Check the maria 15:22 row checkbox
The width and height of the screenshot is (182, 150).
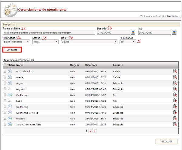click(5, 77)
